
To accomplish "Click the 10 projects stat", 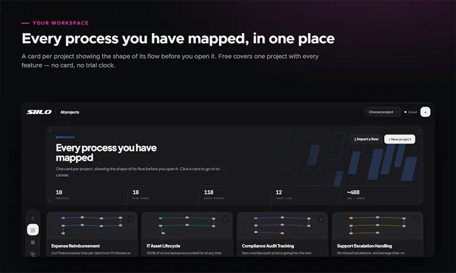I will point(62,194).
